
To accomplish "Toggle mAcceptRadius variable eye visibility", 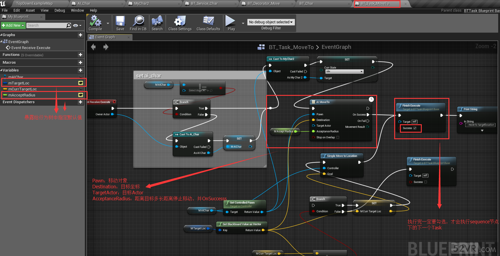I will coord(81,95).
